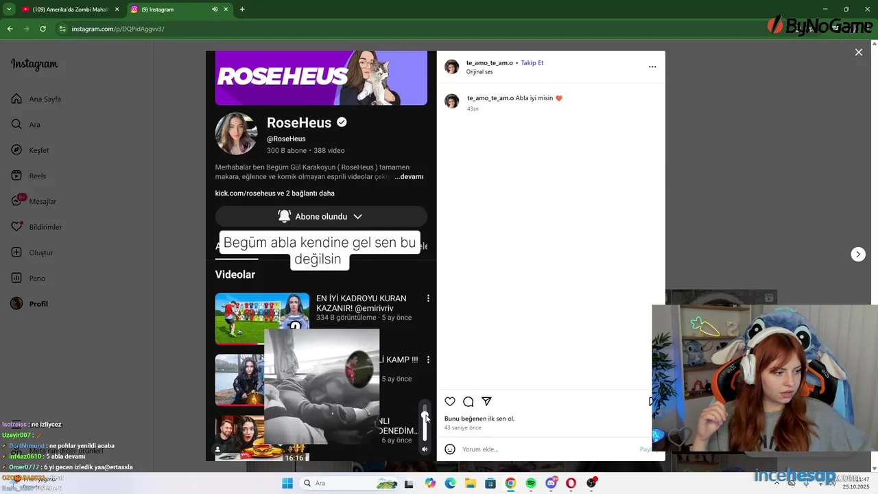The height and width of the screenshot is (494, 878).
Task: Open Task View on the taskbar
Action: tap(409, 483)
